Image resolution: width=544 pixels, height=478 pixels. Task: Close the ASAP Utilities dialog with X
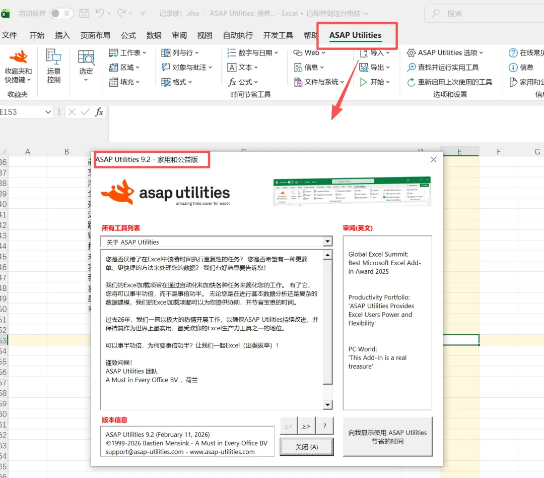tap(433, 159)
